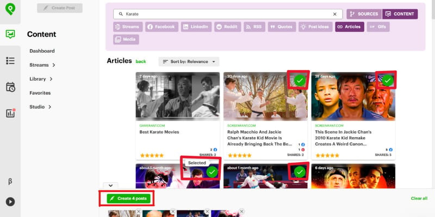Click the GAMERANT.COM source label
This screenshot has width=435, height=217.
(x=152, y=126)
